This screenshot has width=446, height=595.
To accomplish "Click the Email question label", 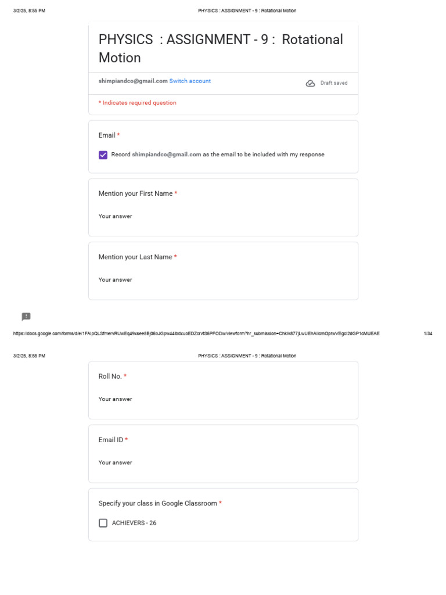I will (x=107, y=135).
